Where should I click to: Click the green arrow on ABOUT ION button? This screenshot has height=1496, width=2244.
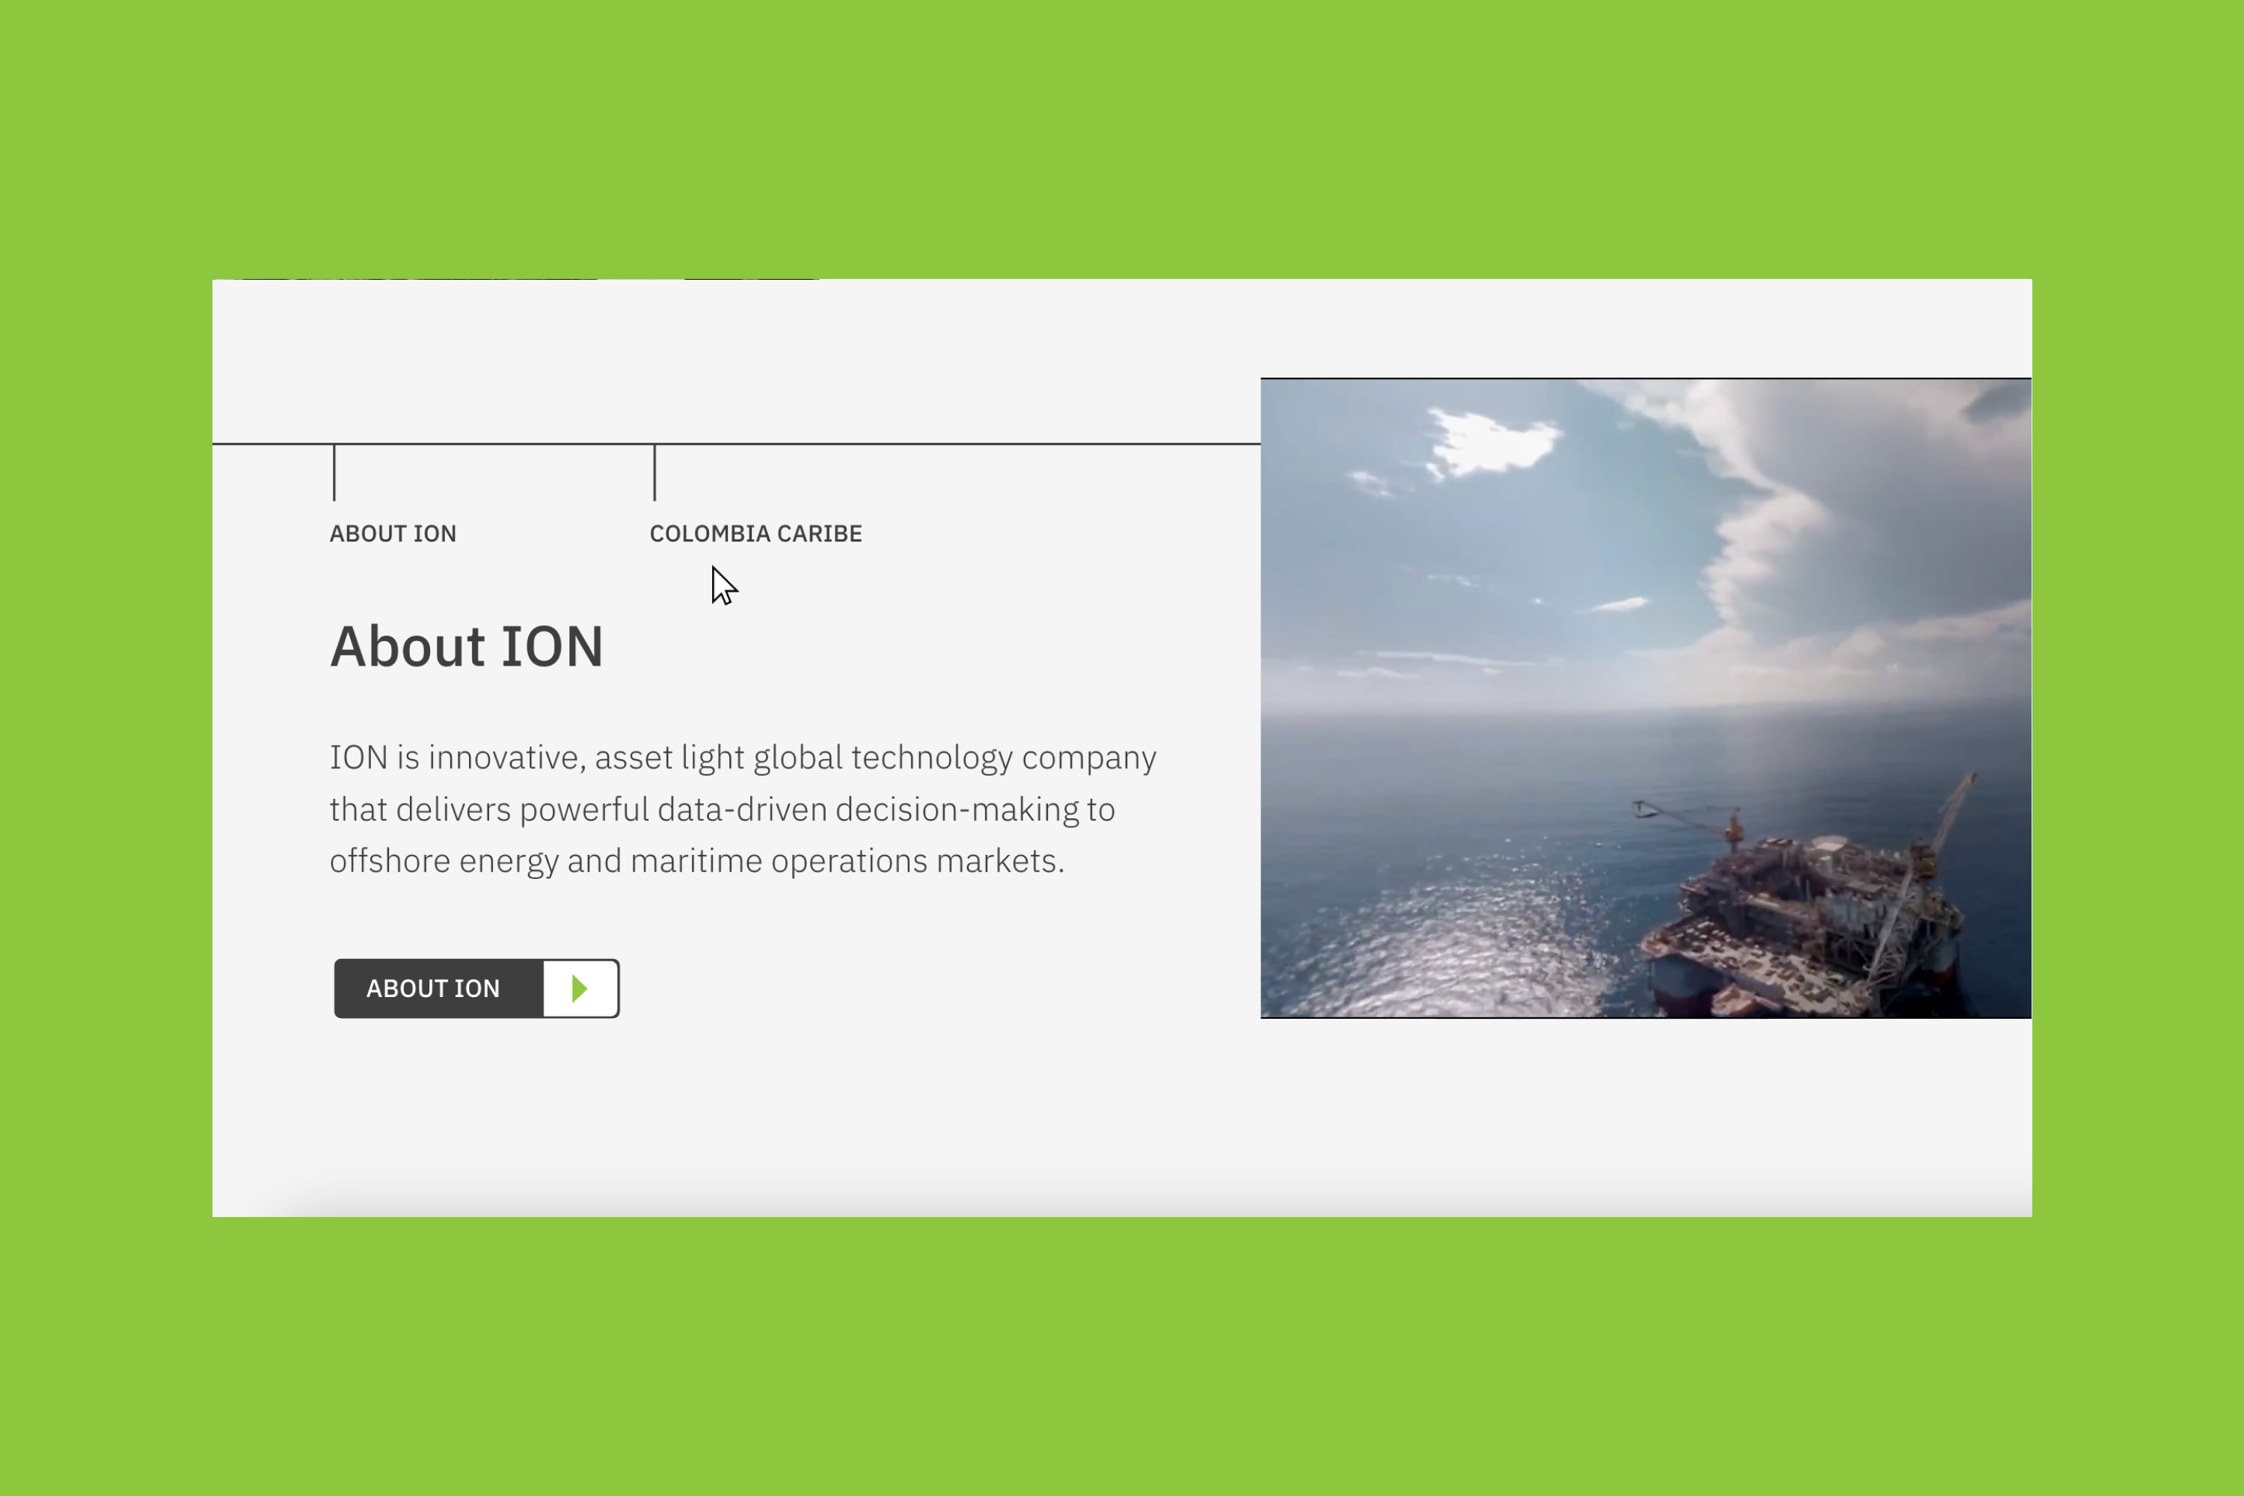[x=579, y=988]
